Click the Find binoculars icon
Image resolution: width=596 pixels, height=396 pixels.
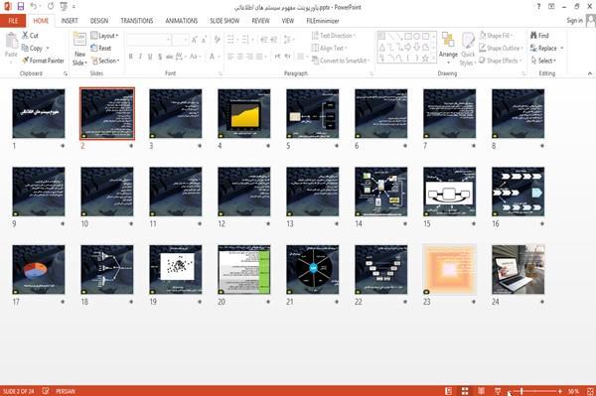533,36
